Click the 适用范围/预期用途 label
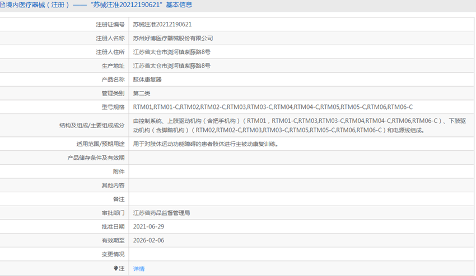Viewport: 476px width, 276px height. 100,144
